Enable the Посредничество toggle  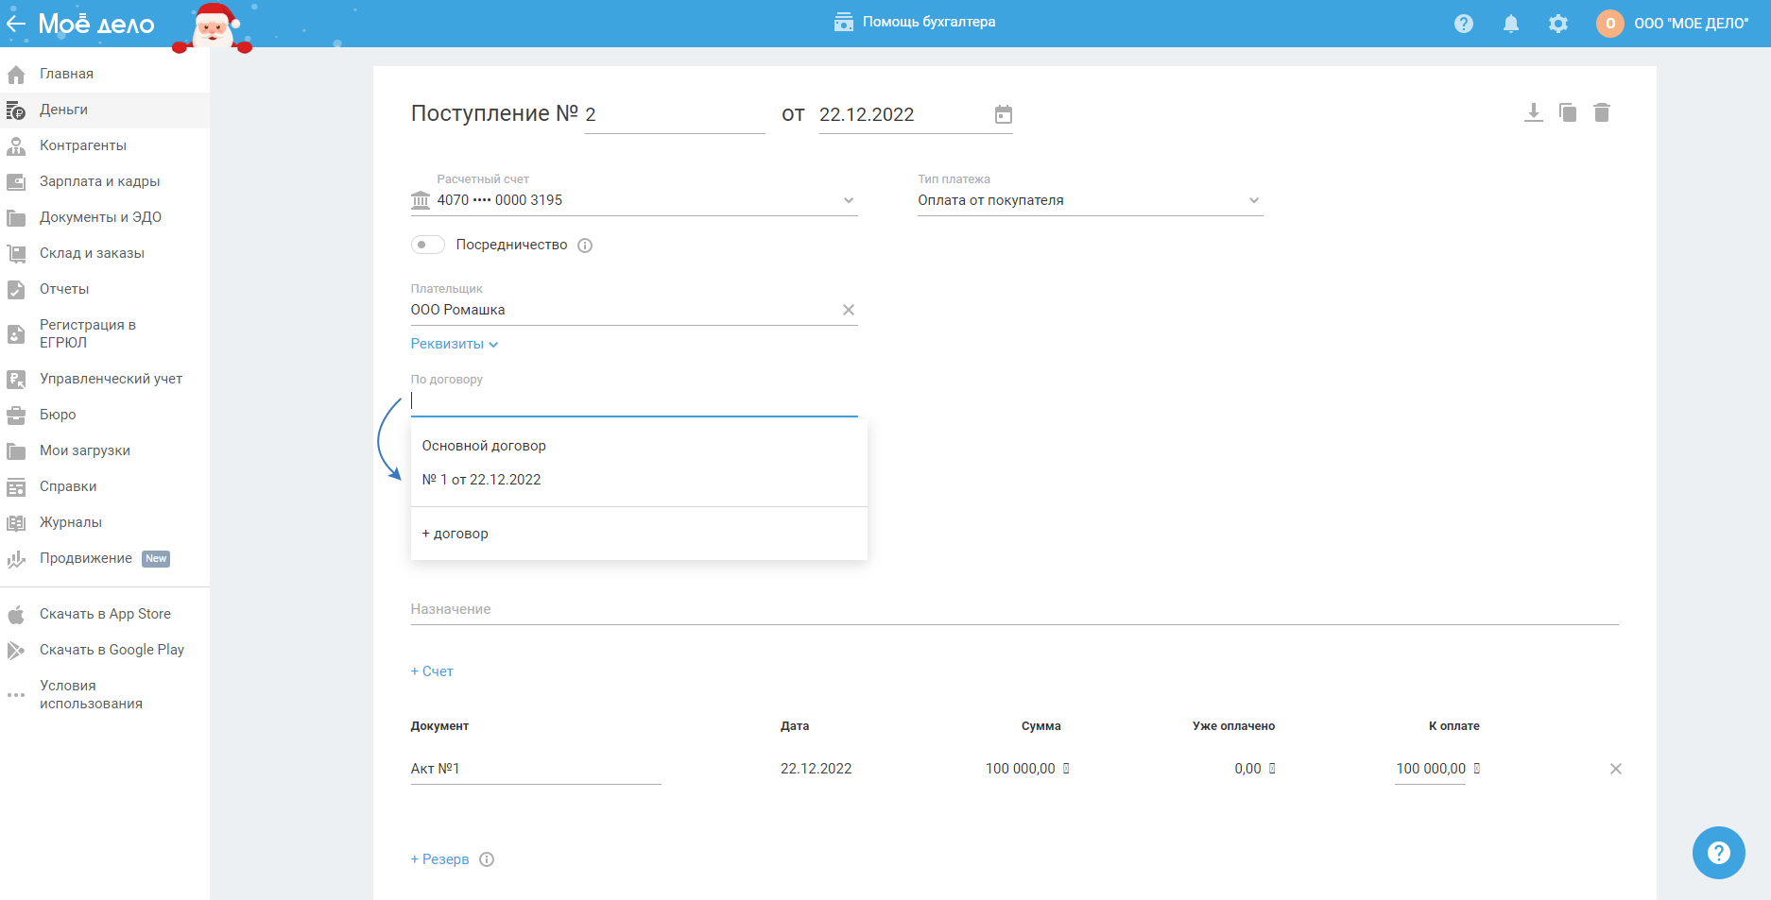pyautogui.click(x=428, y=246)
